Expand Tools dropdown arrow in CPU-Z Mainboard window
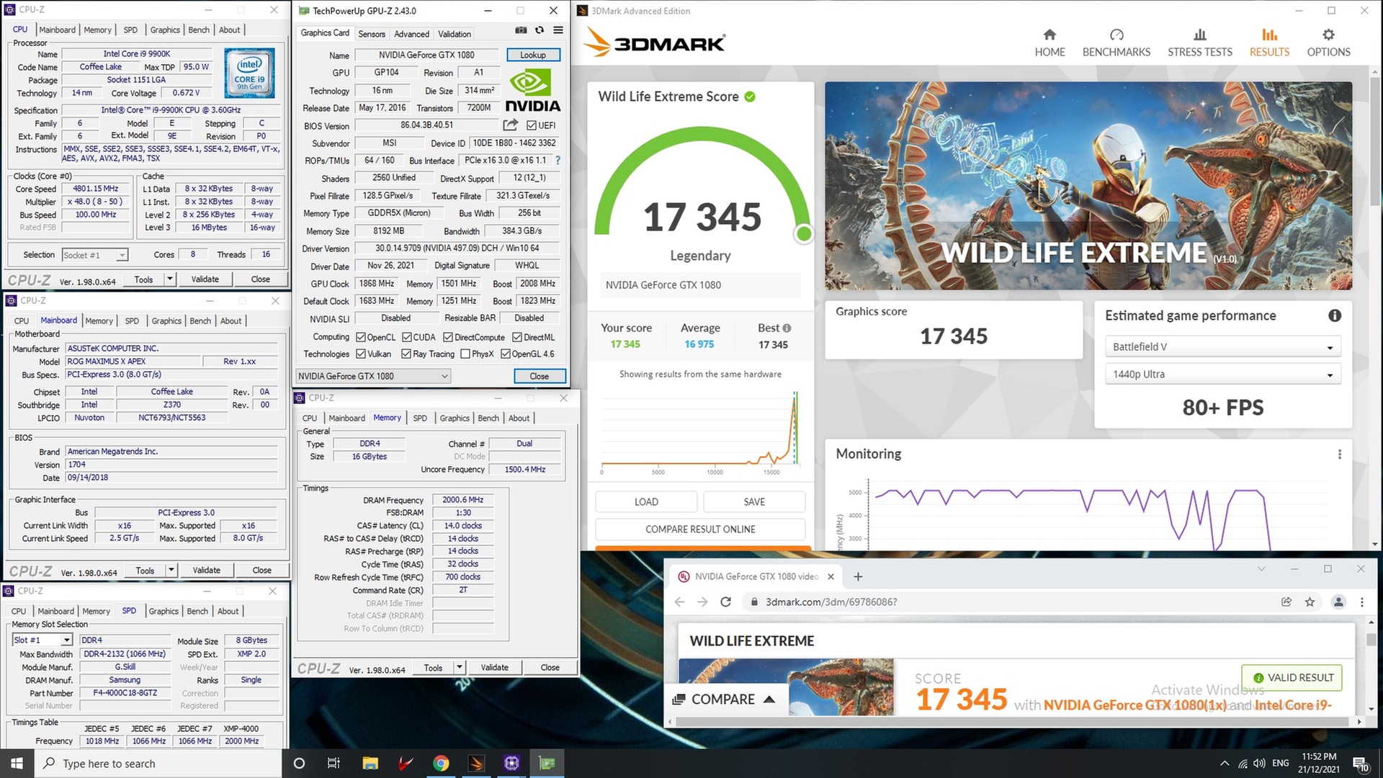Viewport: 1383px width, 778px height. [171, 571]
